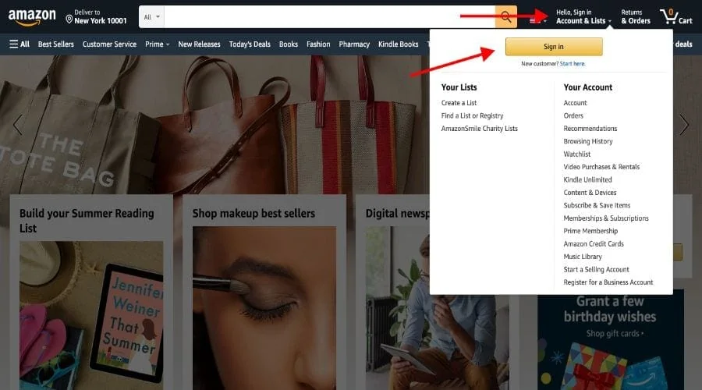
Task: Click the orange search magnifier button
Action: (x=506, y=17)
